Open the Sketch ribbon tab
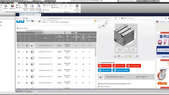This screenshot has width=169, height=95. [x=5, y=3]
